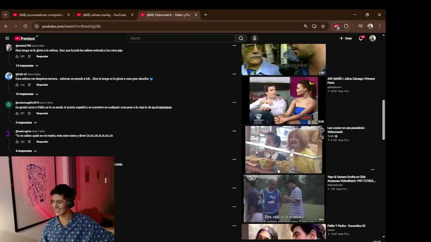The height and width of the screenshot is (242, 431).
Task: Go to YouTube Premium home logo
Action: coord(25,38)
